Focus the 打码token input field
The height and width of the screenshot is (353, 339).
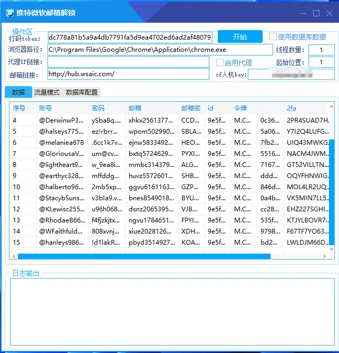pyautogui.click(x=130, y=38)
